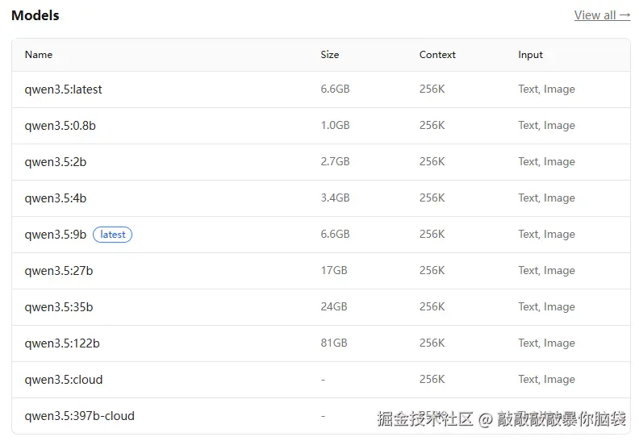
Task: Click Text, Image in qwen3.5:35b row
Action: 546,306
